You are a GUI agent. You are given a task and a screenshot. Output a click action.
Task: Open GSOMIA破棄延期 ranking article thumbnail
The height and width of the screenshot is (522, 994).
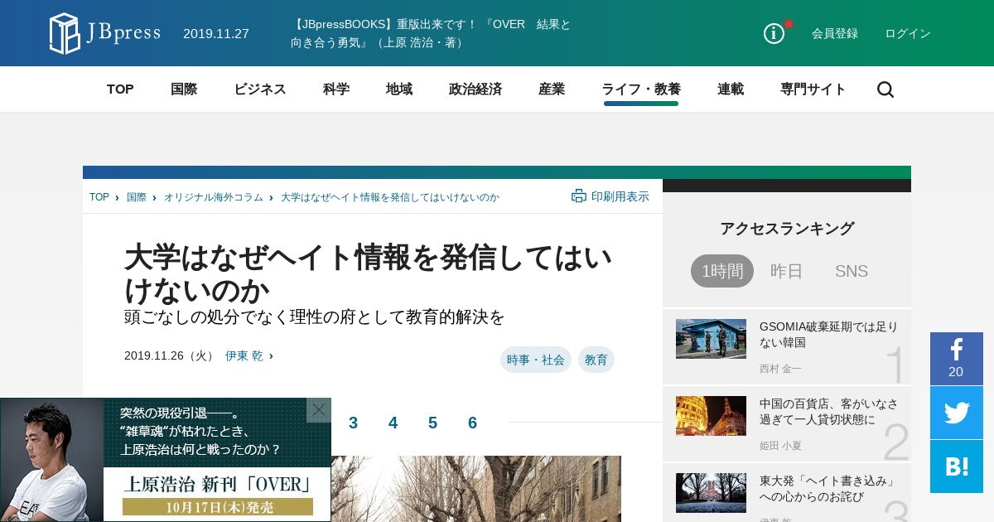click(x=711, y=339)
